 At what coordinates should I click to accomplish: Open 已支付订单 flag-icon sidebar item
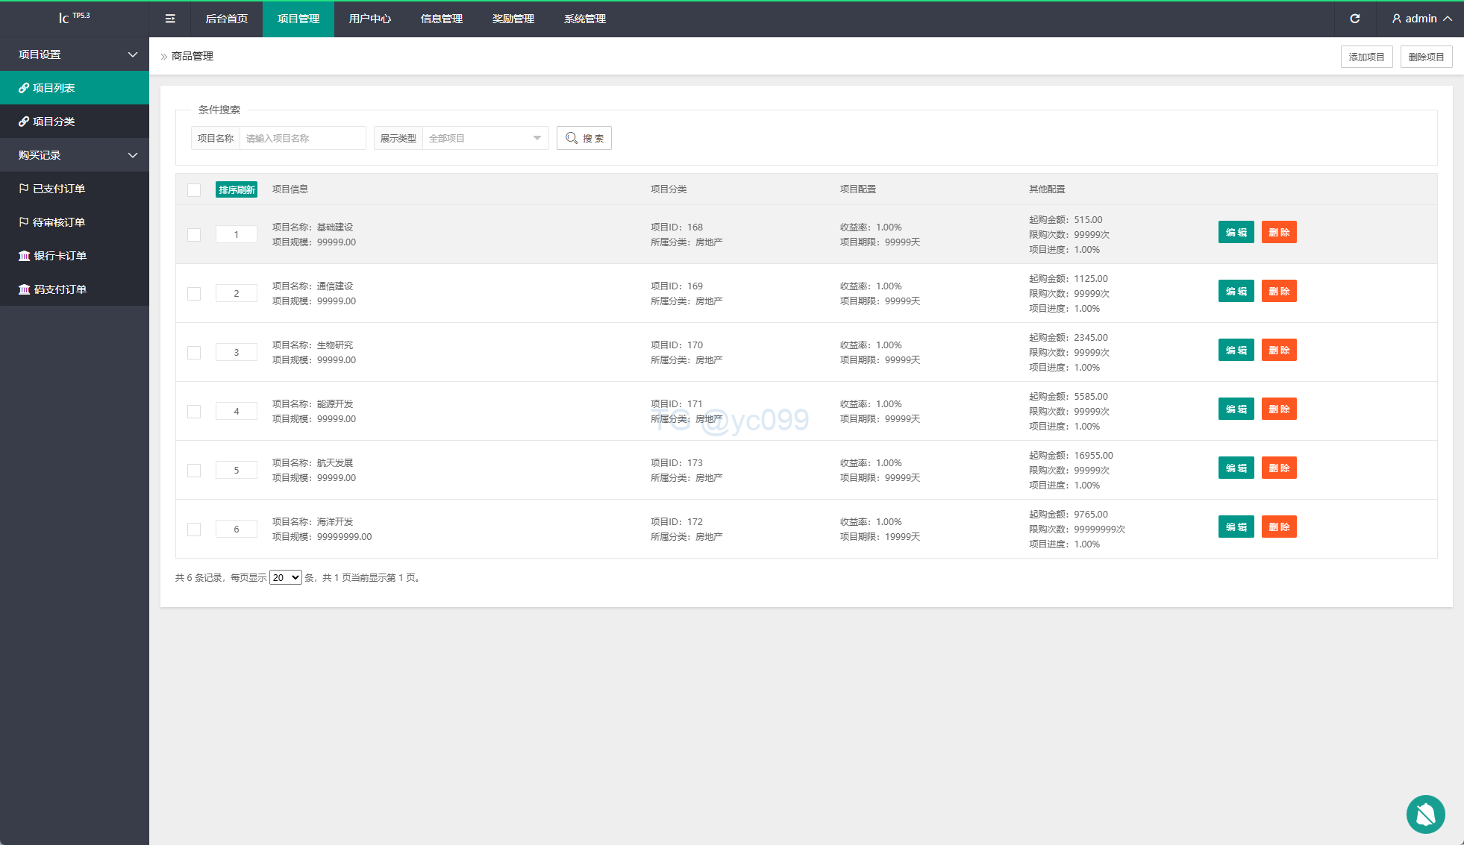(58, 189)
